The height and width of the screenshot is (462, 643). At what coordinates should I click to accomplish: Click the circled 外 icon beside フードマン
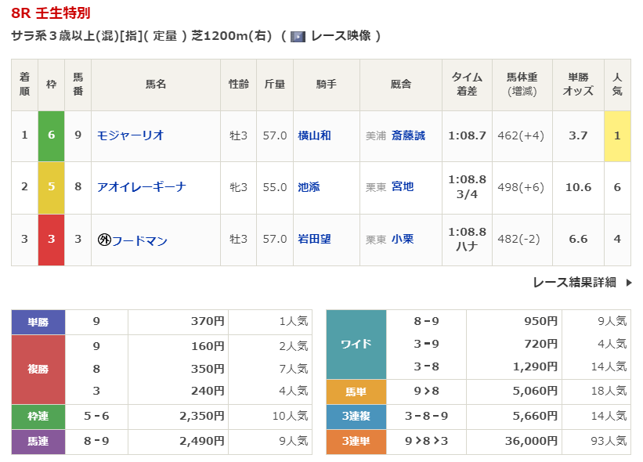[x=103, y=240]
